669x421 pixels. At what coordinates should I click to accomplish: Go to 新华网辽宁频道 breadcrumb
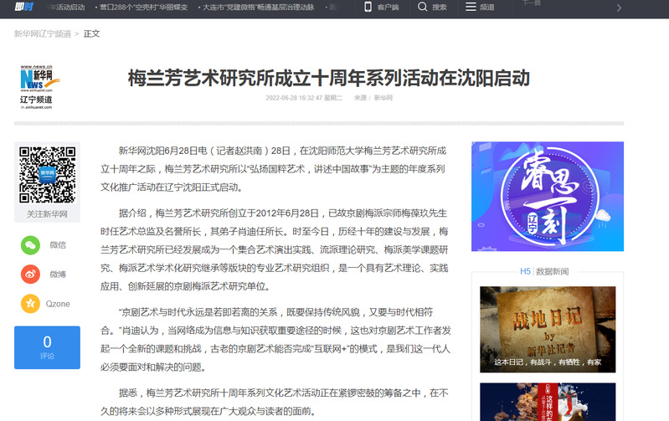(42, 34)
